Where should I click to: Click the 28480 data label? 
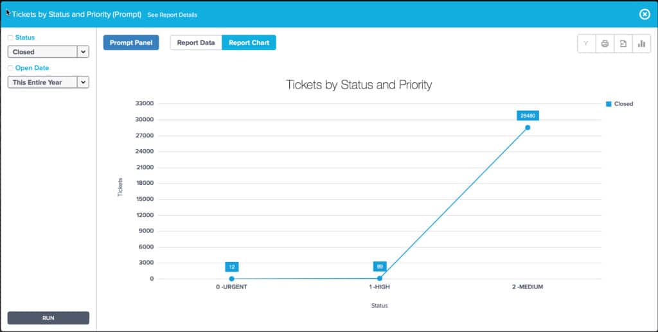528,116
